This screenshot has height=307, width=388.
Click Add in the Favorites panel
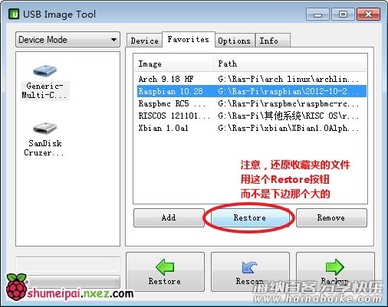pos(169,217)
